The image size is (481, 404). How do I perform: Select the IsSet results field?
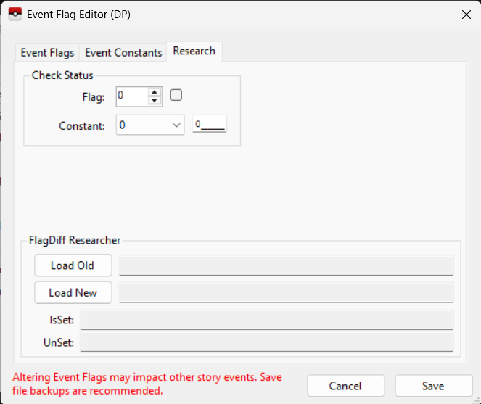point(266,320)
